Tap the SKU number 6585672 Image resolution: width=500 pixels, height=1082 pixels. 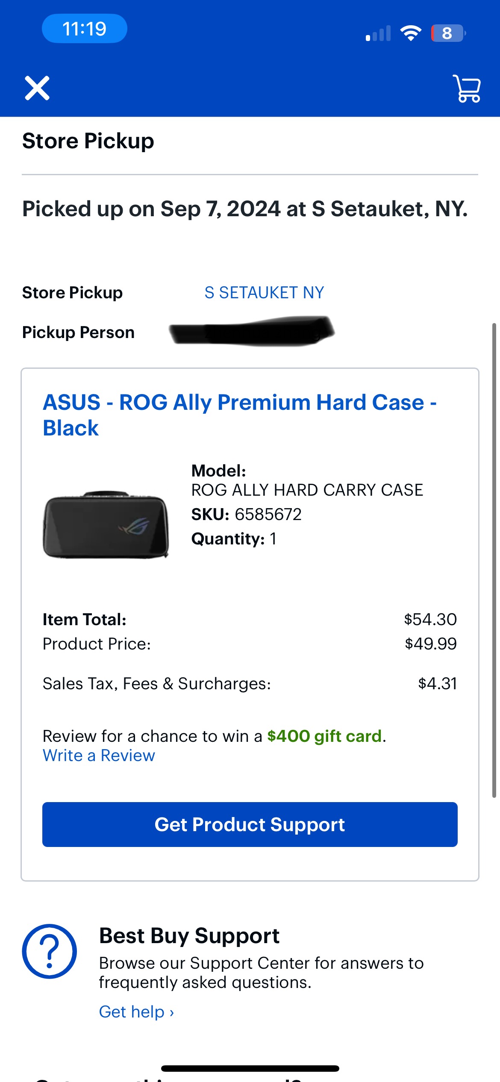tap(268, 514)
